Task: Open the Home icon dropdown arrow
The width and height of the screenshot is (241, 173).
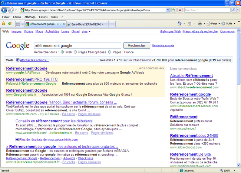Action: (x=184, y=23)
